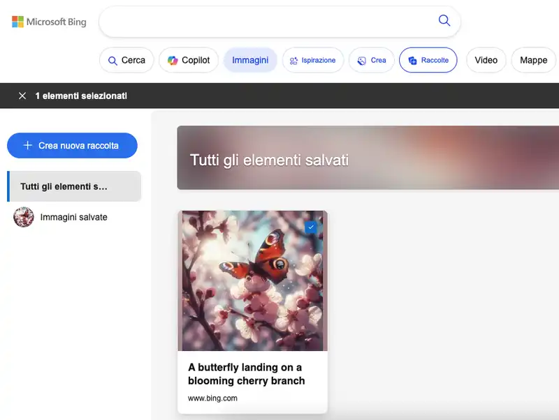This screenshot has width=559, height=420.
Task: Open the Mappe tab
Action: [x=533, y=60]
